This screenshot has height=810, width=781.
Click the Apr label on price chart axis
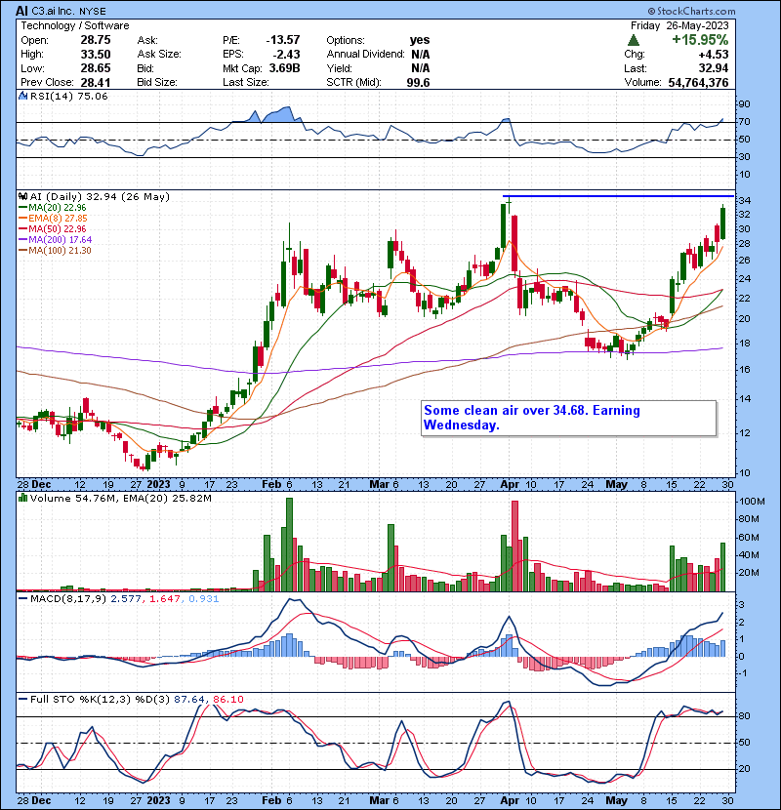click(510, 484)
